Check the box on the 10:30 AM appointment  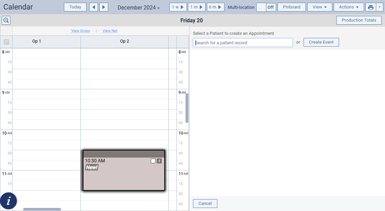click(x=153, y=161)
